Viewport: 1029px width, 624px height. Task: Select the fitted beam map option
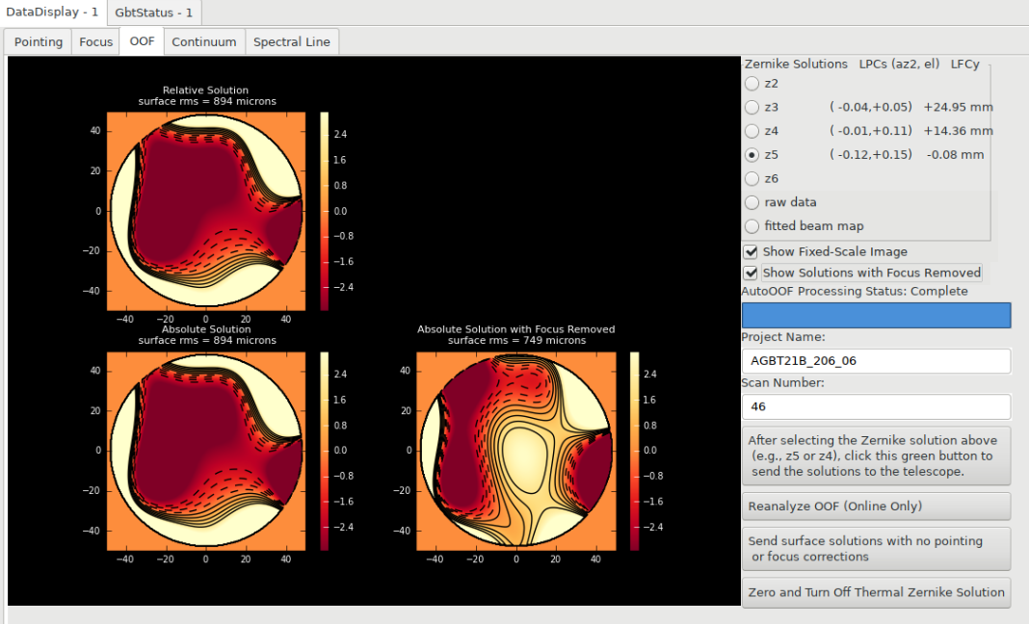(752, 225)
